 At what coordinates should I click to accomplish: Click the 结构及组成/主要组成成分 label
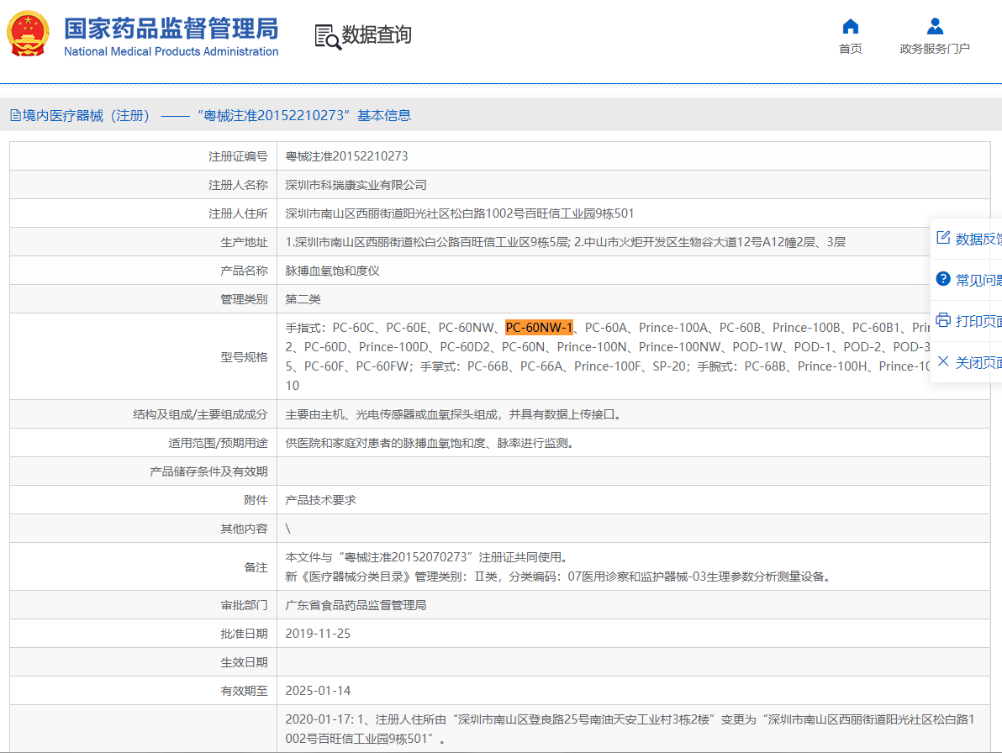coord(200,414)
